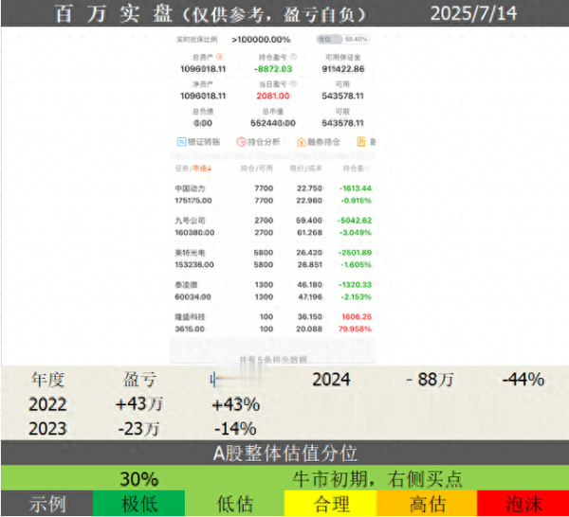Sort holdings by 市值 column arrow
This screenshot has width=569, height=517.
[209, 169]
